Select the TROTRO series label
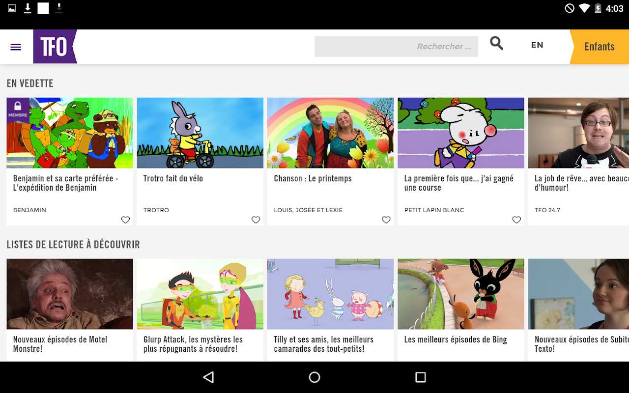Screen dimensions: 629x393 pyautogui.click(x=156, y=210)
